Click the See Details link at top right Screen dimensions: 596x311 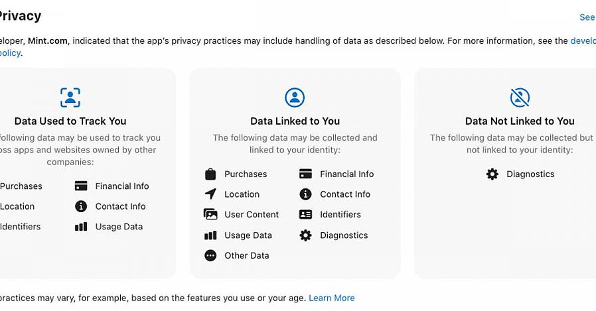click(587, 17)
